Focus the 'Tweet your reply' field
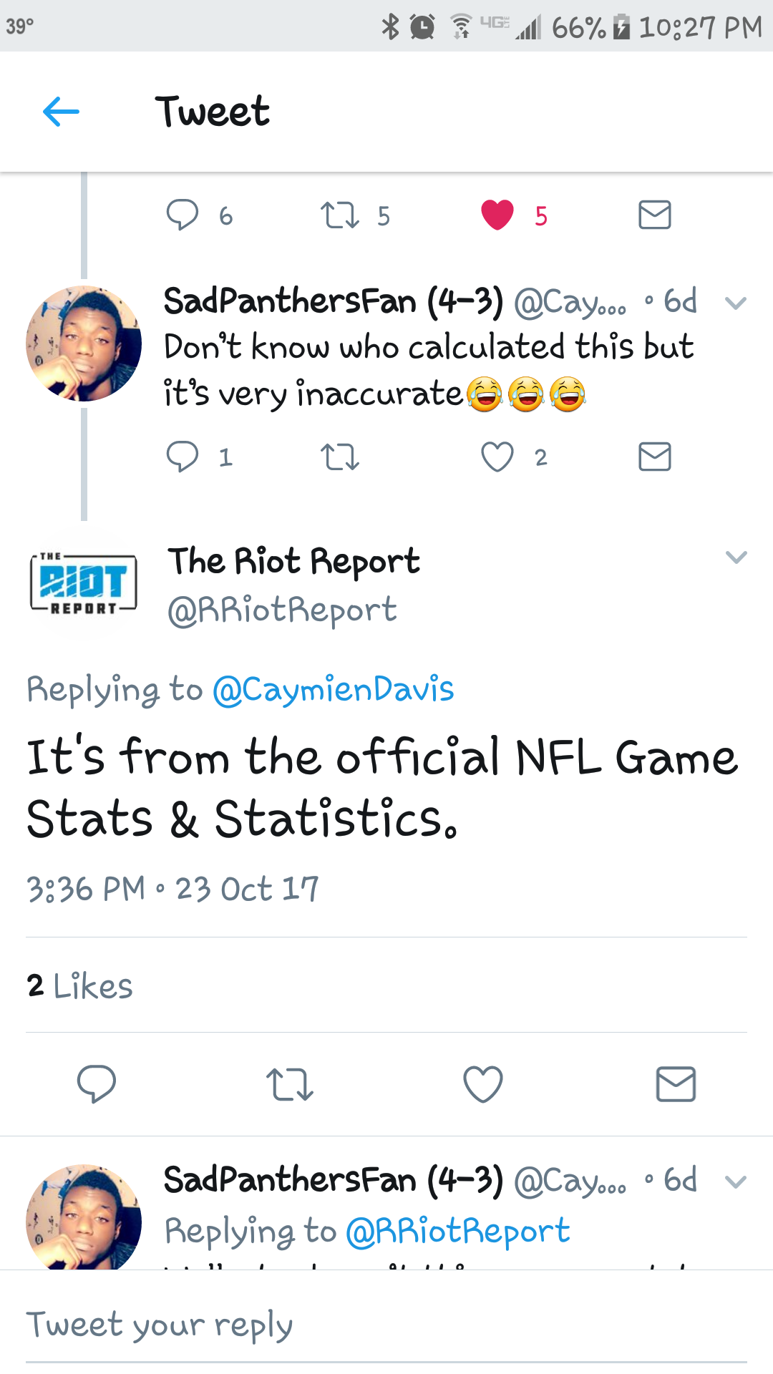 386,1325
